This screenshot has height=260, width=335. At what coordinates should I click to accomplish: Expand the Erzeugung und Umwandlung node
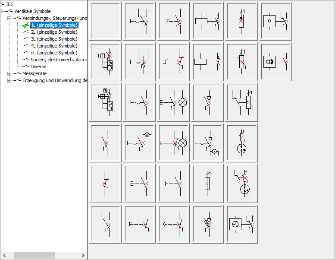(9, 80)
